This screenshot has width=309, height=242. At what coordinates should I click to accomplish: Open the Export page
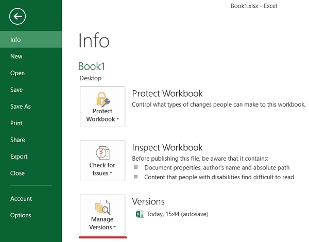[x=31, y=157]
